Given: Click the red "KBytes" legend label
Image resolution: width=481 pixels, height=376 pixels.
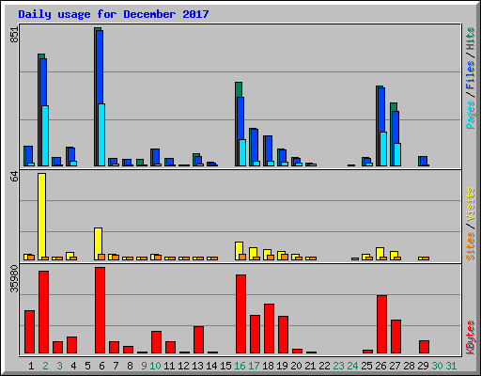Looking at the screenshot, I should click(x=471, y=337).
